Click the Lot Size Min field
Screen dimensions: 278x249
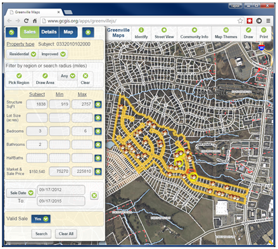[x=60, y=118]
